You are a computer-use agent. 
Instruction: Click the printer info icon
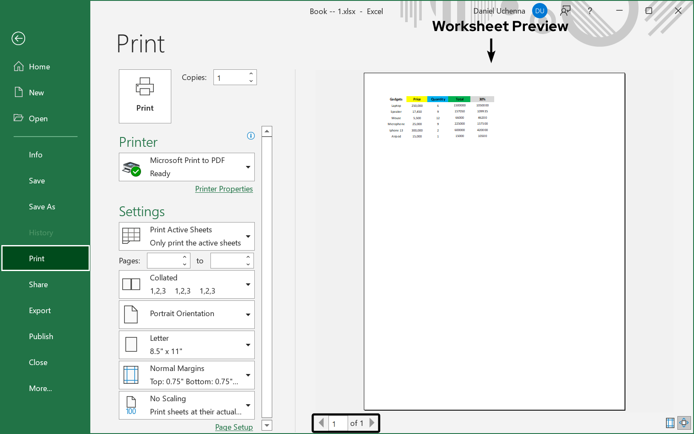click(251, 136)
